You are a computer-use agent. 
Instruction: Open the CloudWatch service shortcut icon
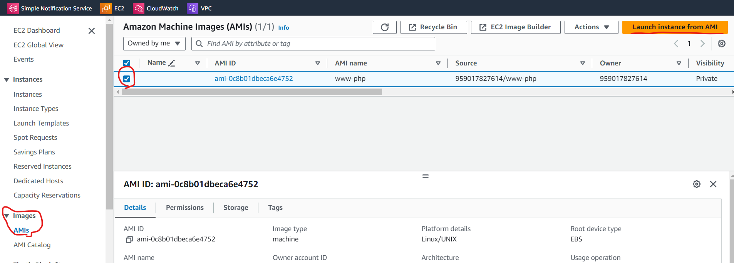click(x=138, y=8)
